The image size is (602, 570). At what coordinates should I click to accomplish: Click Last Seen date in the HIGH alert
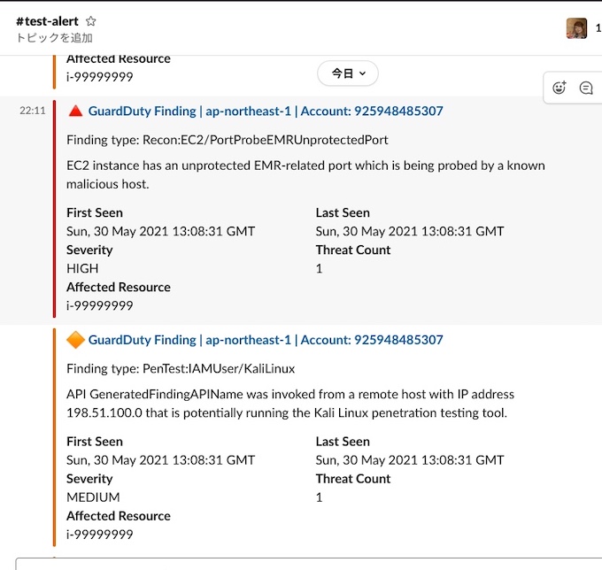tap(410, 231)
